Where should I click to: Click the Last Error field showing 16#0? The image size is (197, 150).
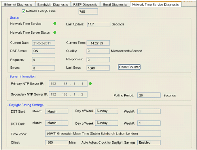98,68
